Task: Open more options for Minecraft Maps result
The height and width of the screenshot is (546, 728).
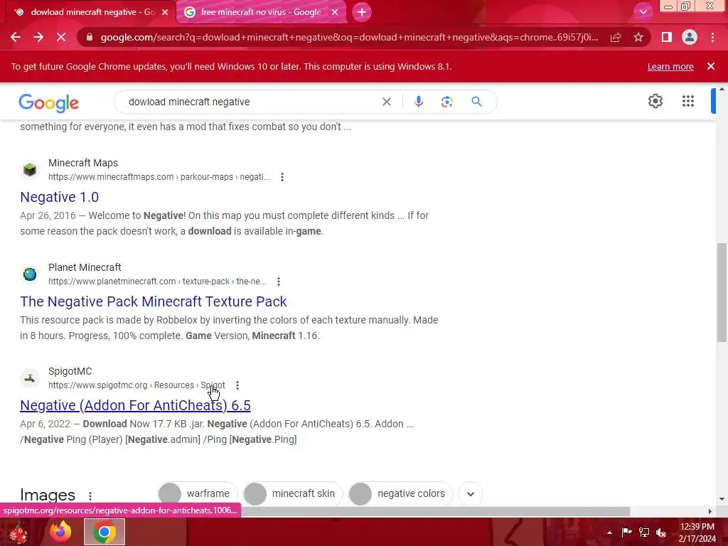Action: (282, 177)
